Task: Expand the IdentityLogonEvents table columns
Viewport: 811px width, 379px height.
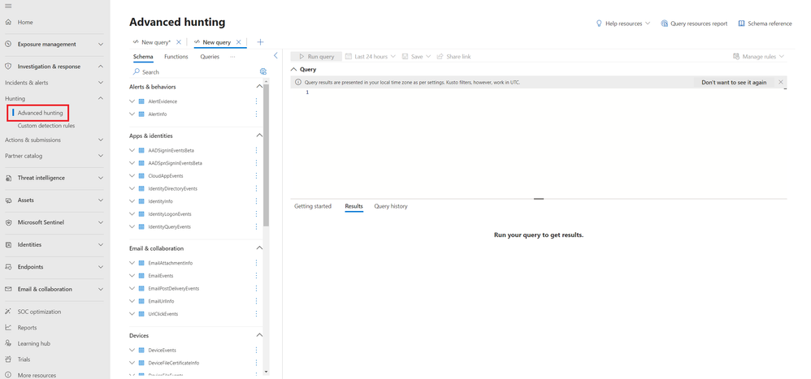Action: coord(132,213)
